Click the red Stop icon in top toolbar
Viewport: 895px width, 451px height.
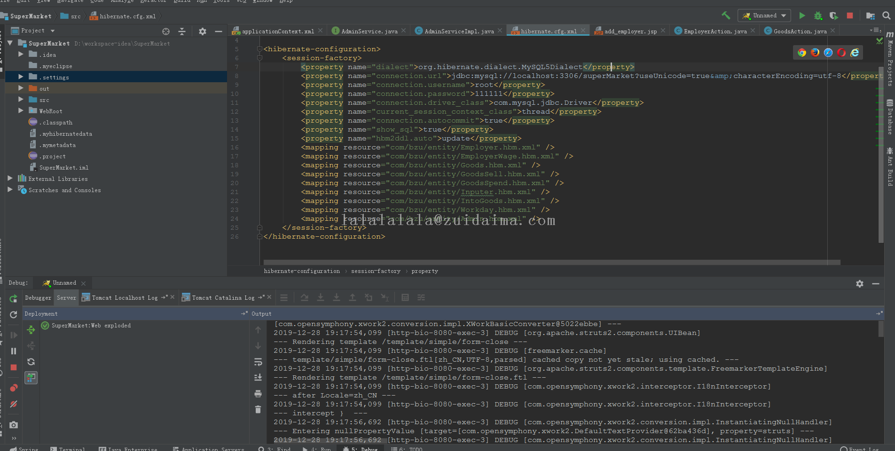pyautogui.click(x=850, y=16)
